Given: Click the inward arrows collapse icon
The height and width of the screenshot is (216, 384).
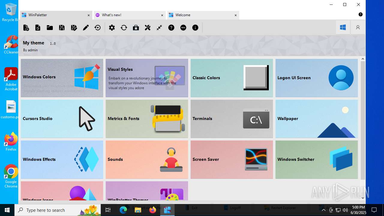Looking at the screenshot, I should click(159, 28).
